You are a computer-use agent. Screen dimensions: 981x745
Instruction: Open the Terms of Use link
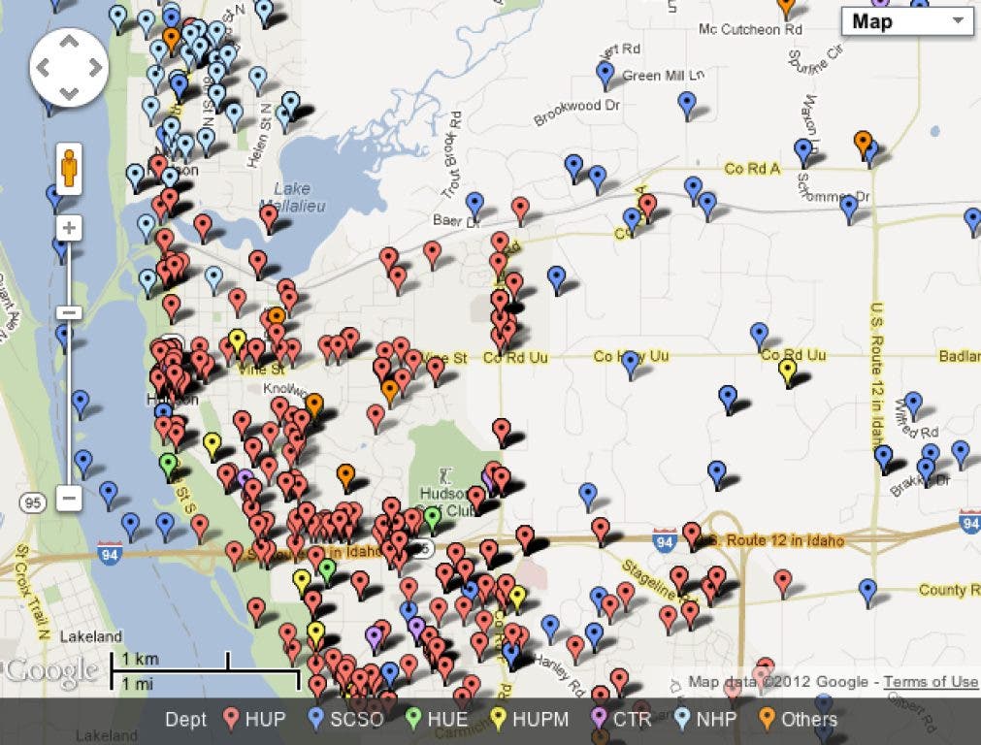tap(931, 682)
